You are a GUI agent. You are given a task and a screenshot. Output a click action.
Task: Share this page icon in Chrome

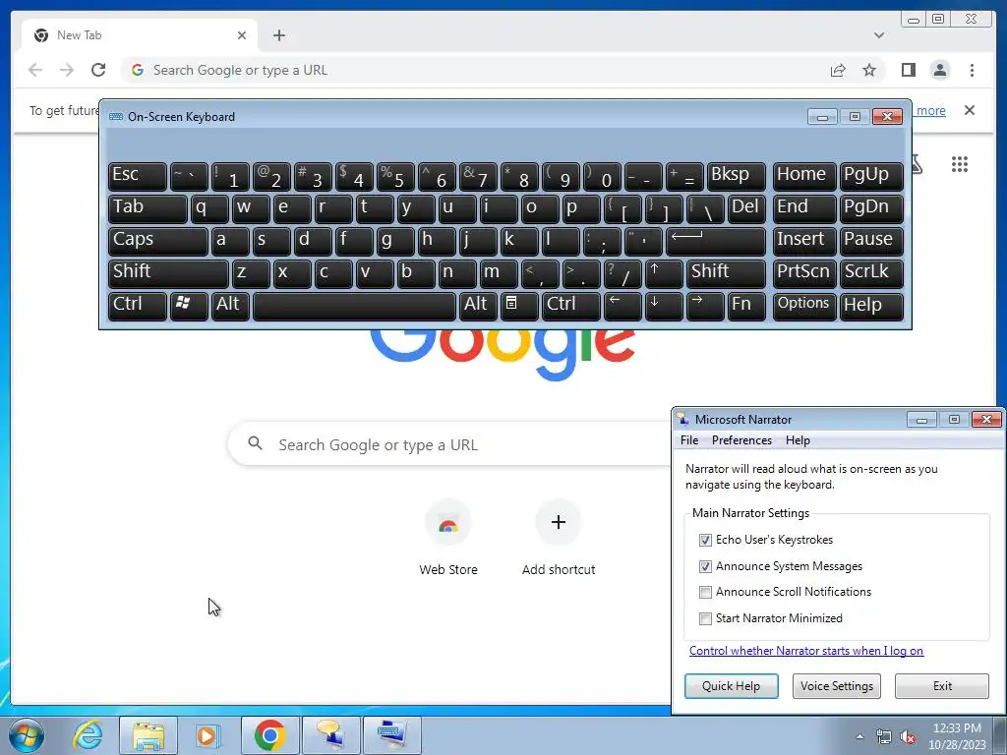[x=838, y=70]
